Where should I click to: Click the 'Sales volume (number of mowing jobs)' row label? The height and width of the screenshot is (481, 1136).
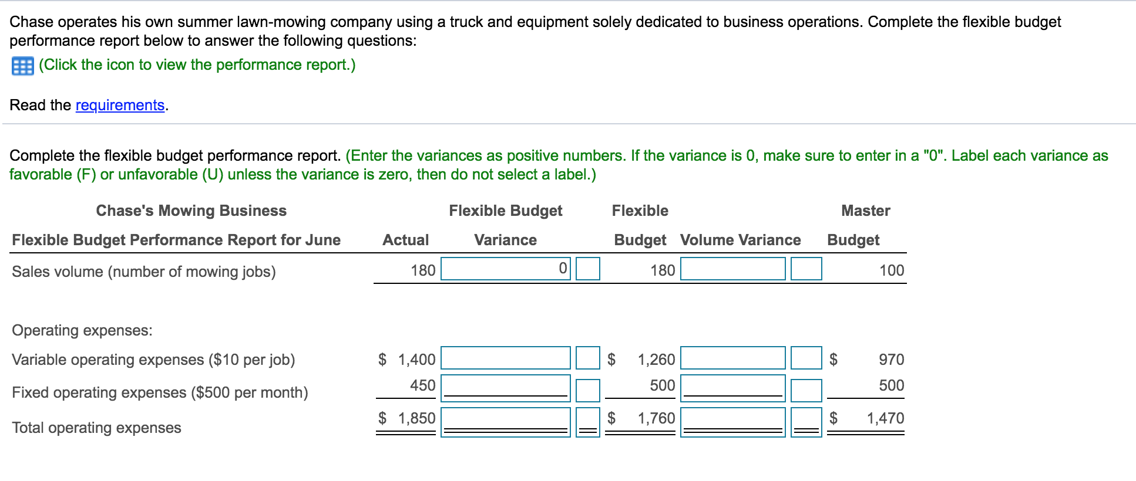pos(144,272)
